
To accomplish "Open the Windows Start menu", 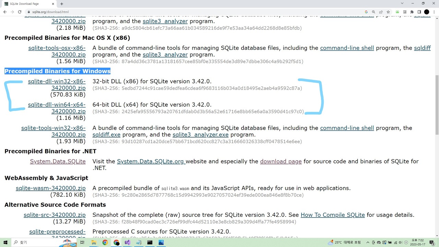I will pyautogui.click(x=5, y=243).
